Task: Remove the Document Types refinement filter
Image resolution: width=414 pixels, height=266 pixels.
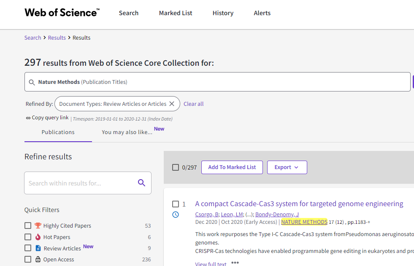Action: (x=172, y=104)
